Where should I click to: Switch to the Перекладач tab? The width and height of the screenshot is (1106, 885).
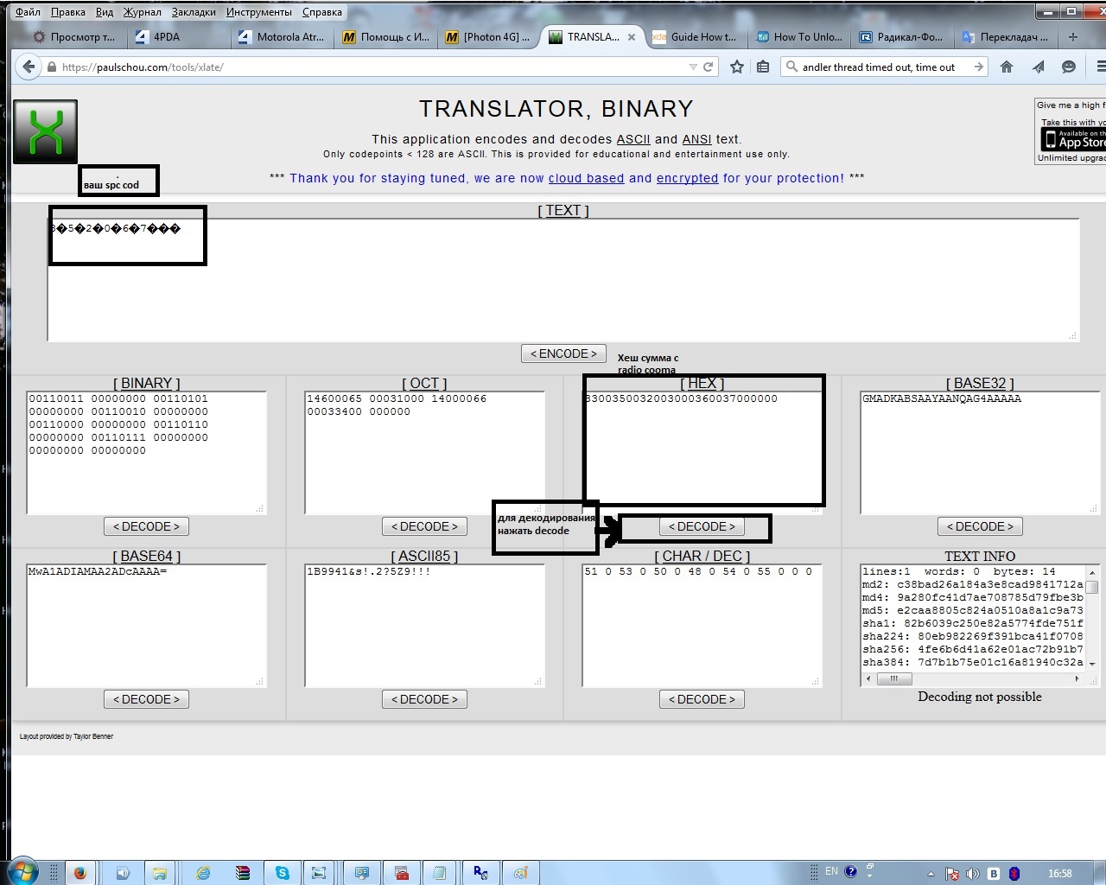[x=1007, y=37]
